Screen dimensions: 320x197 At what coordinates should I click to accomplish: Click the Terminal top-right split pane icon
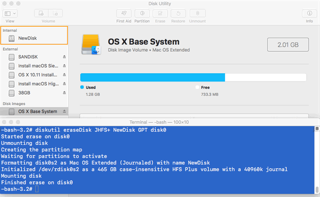317,128
